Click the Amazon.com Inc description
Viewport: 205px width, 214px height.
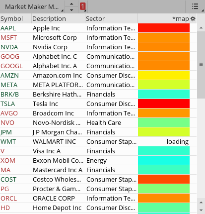click(x=57, y=76)
